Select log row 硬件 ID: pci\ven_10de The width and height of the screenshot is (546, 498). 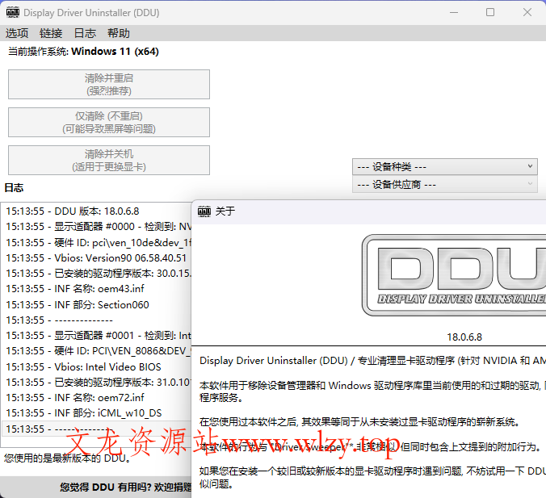point(97,243)
